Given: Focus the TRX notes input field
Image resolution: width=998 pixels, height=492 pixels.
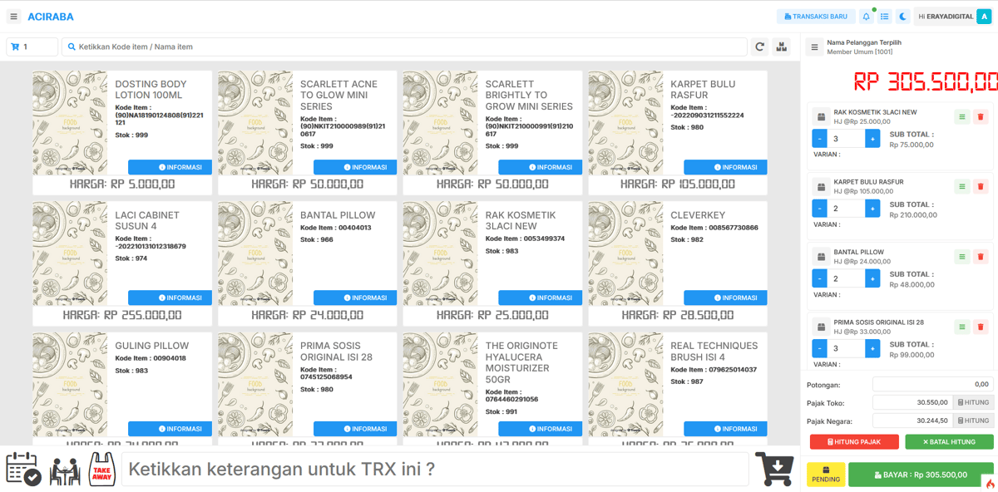Looking at the screenshot, I should point(435,469).
